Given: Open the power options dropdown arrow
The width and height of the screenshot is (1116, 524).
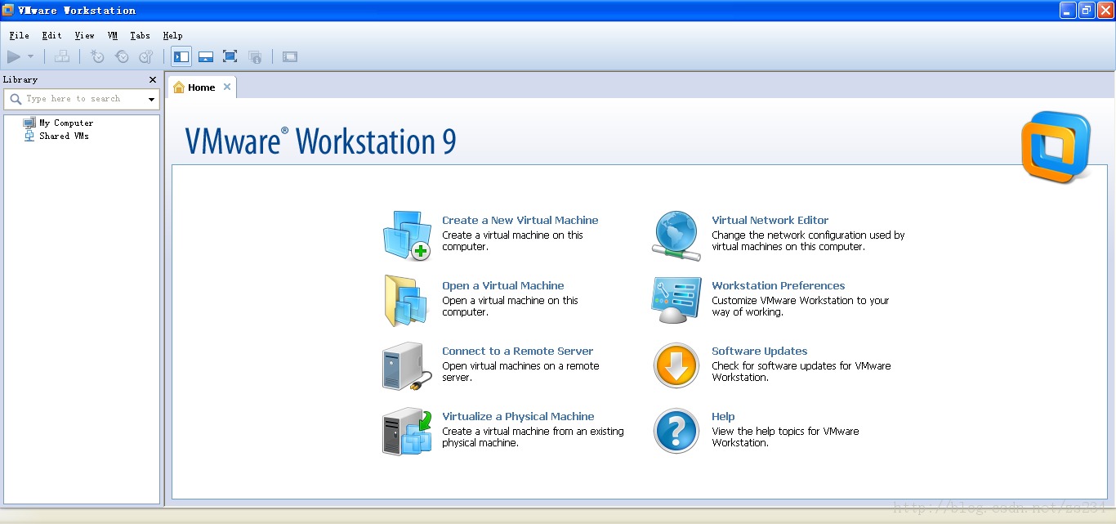Looking at the screenshot, I should click(x=31, y=56).
